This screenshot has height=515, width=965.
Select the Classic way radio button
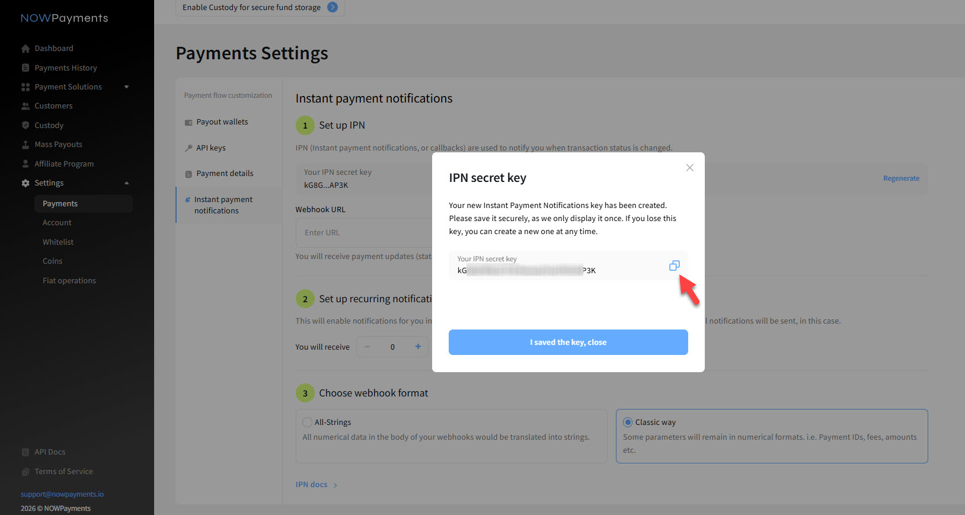(x=628, y=423)
